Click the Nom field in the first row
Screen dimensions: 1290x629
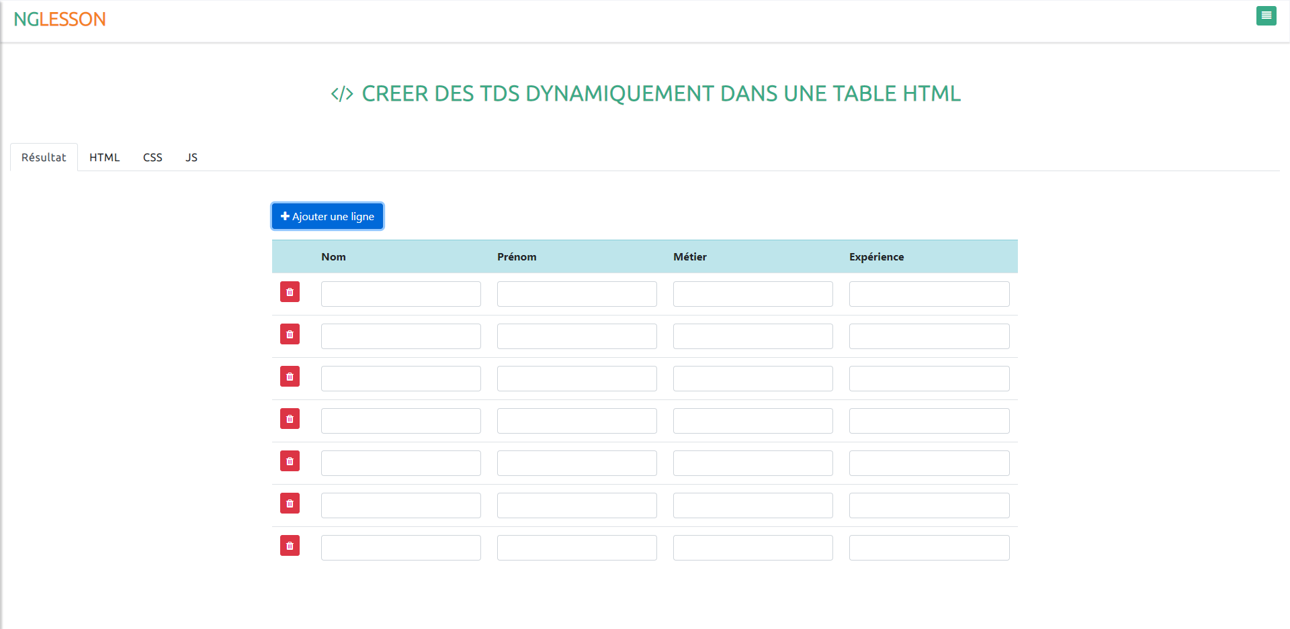(400, 293)
